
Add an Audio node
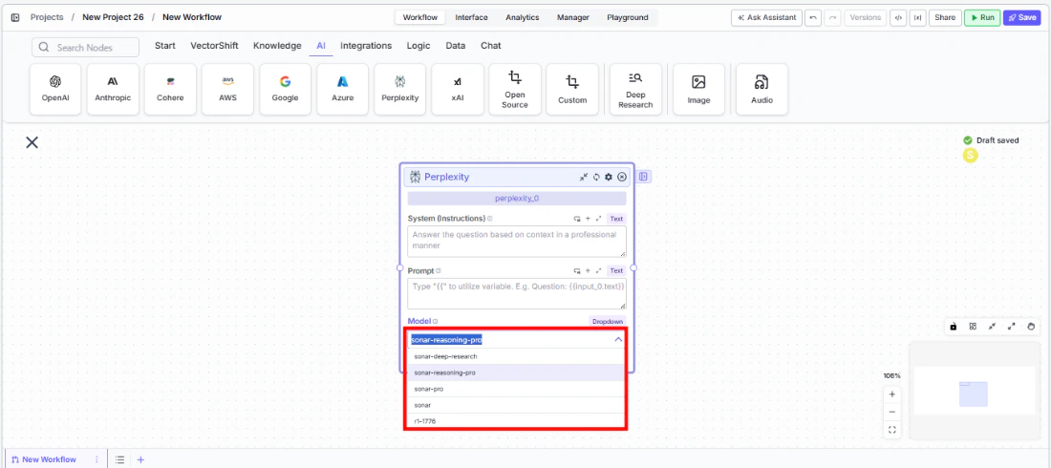(761, 89)
